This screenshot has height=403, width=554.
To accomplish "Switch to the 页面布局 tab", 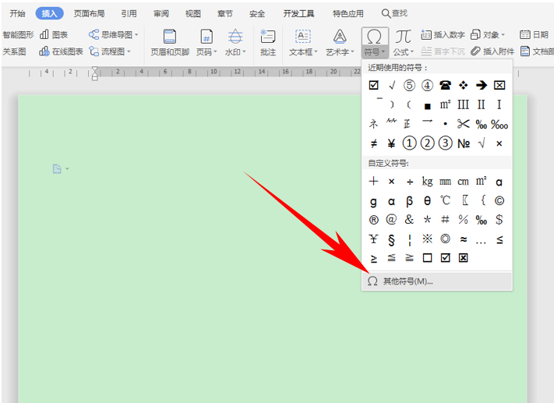I will click(89, 13).
